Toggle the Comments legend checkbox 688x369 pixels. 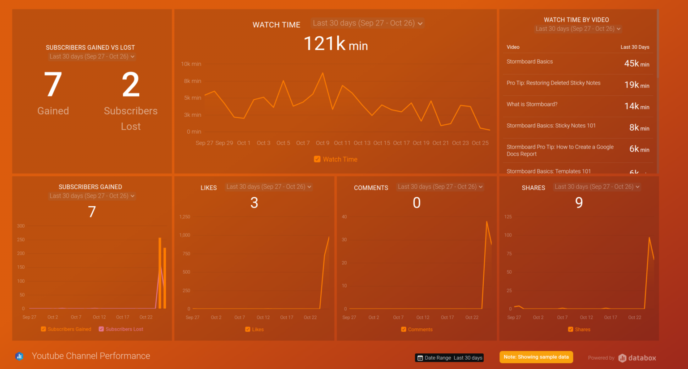(403, 329)
